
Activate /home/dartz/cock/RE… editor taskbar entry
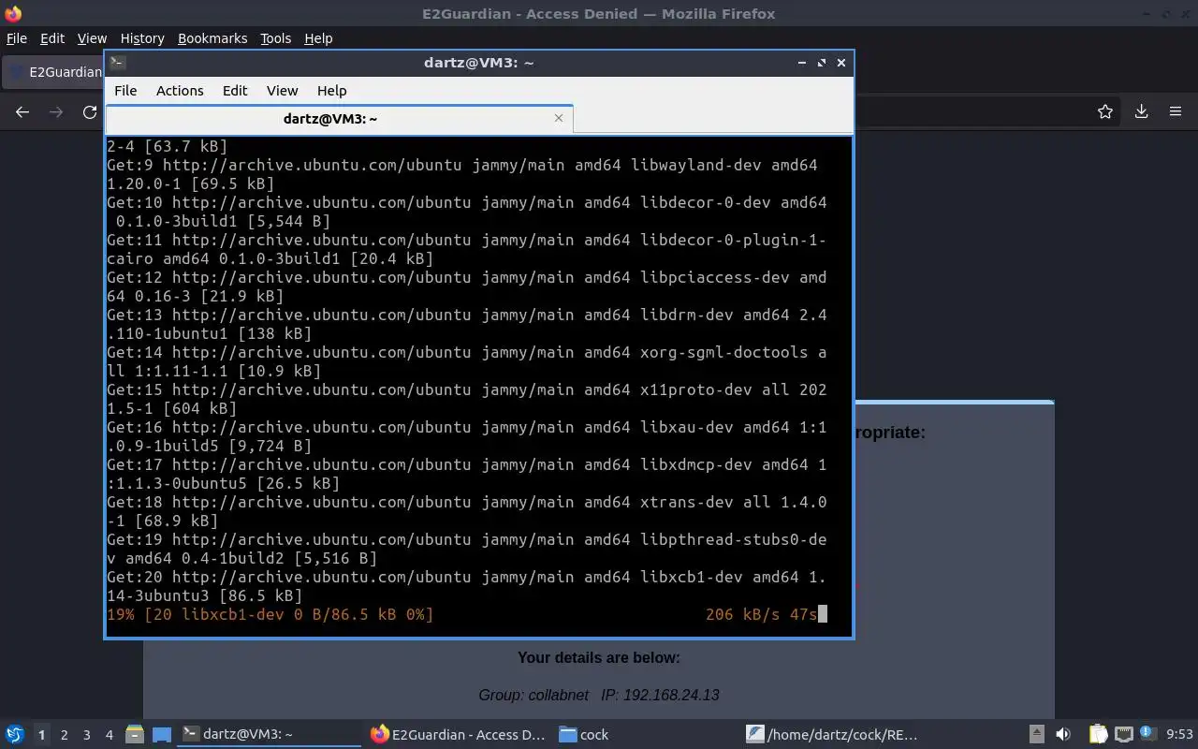tap(833, 735)
